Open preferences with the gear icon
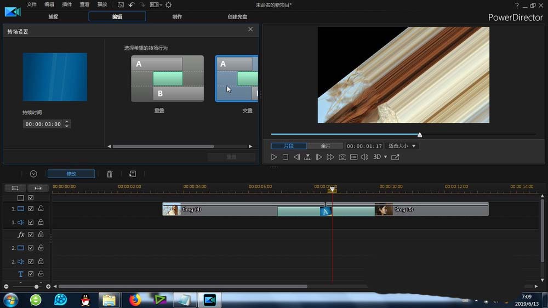This screenshot has height=308, width=548. coord(168,4)
